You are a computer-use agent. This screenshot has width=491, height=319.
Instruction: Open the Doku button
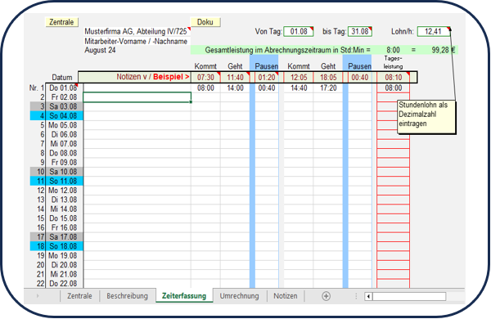click(x=205, y=22)
